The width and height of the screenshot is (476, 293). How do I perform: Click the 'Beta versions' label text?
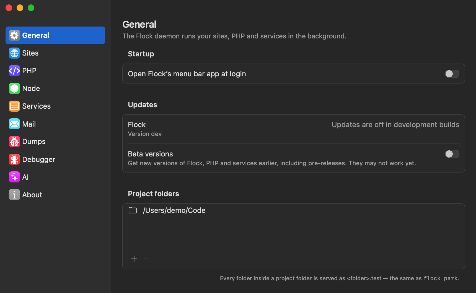151,154
